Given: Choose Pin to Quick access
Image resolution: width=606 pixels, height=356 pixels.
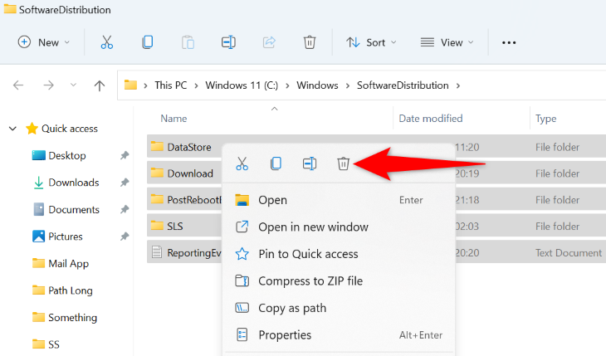Looking at the screenshot, I should click(339, 254).
